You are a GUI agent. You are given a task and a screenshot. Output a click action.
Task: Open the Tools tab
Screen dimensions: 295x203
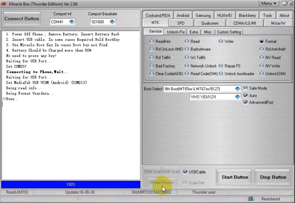[x=267, y=16]
